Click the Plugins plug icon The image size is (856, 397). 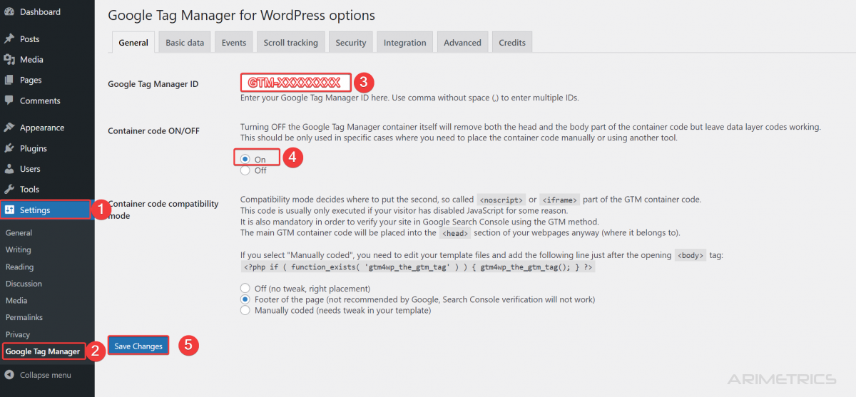coord(9,149)
